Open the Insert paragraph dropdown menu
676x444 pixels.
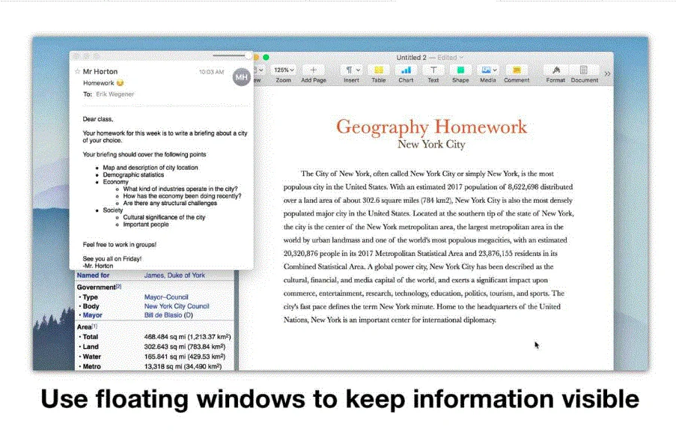(x=352, y=70)
